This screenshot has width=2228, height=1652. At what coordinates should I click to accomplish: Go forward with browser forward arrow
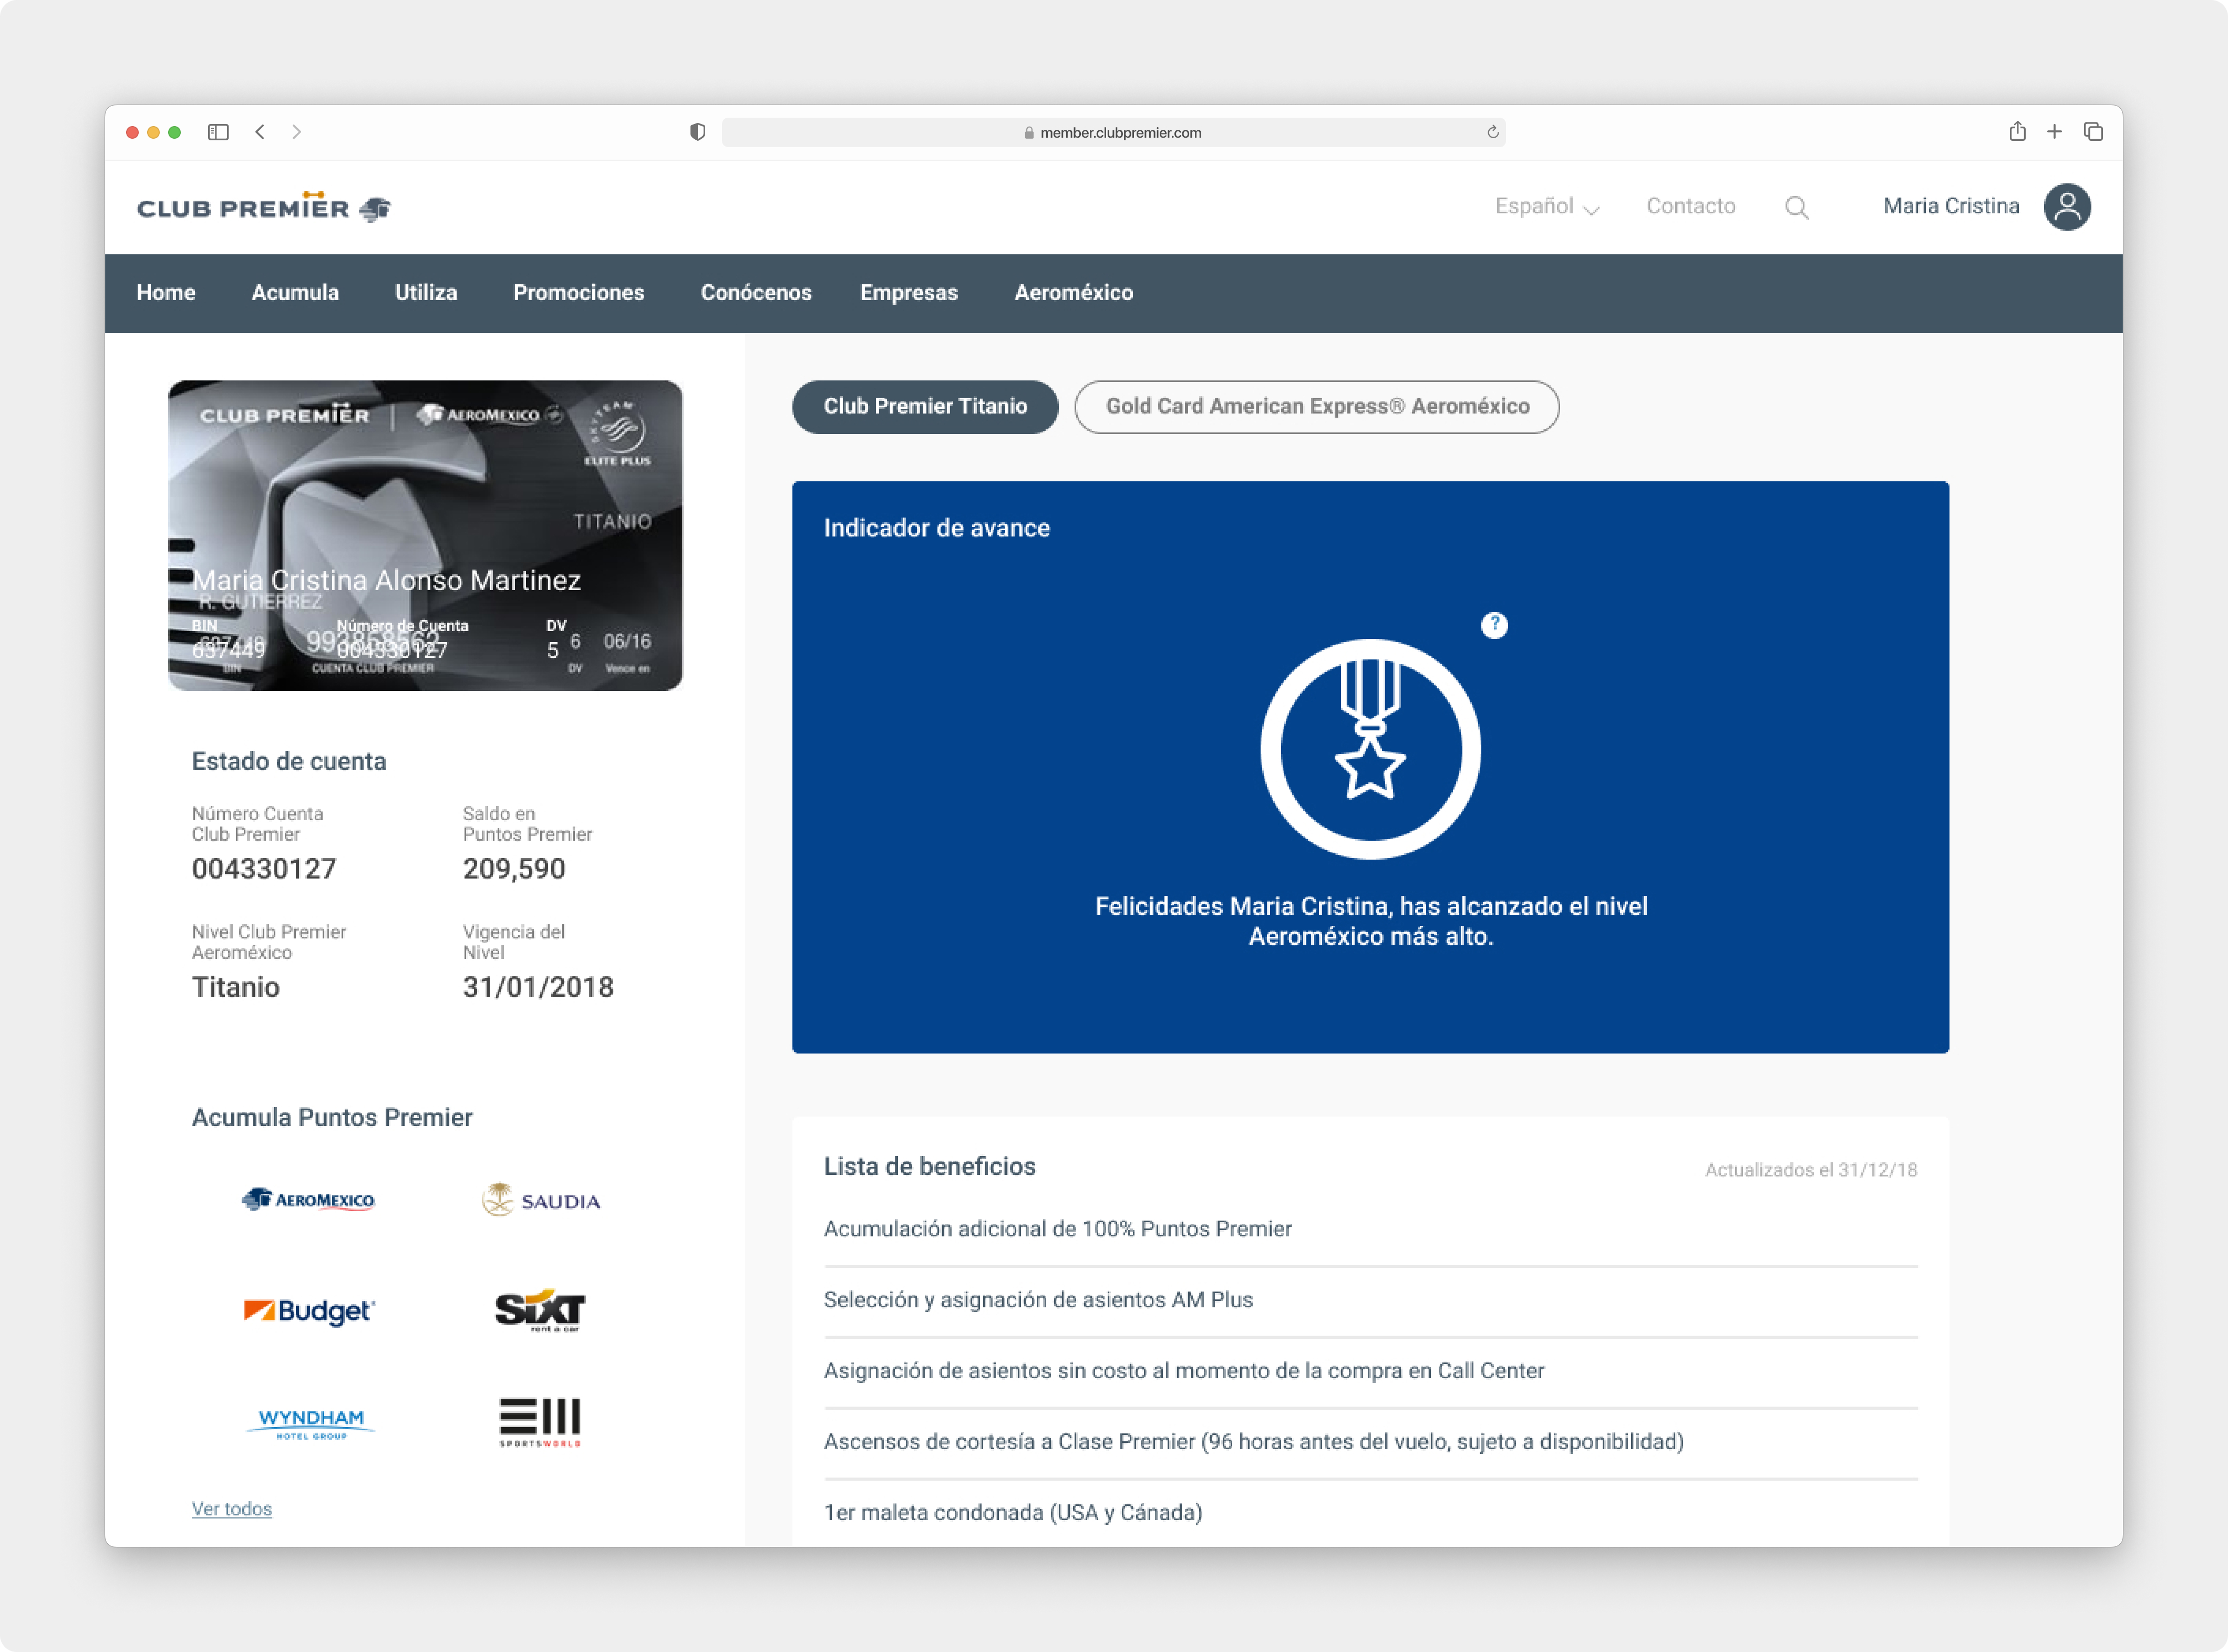[296, 132]
